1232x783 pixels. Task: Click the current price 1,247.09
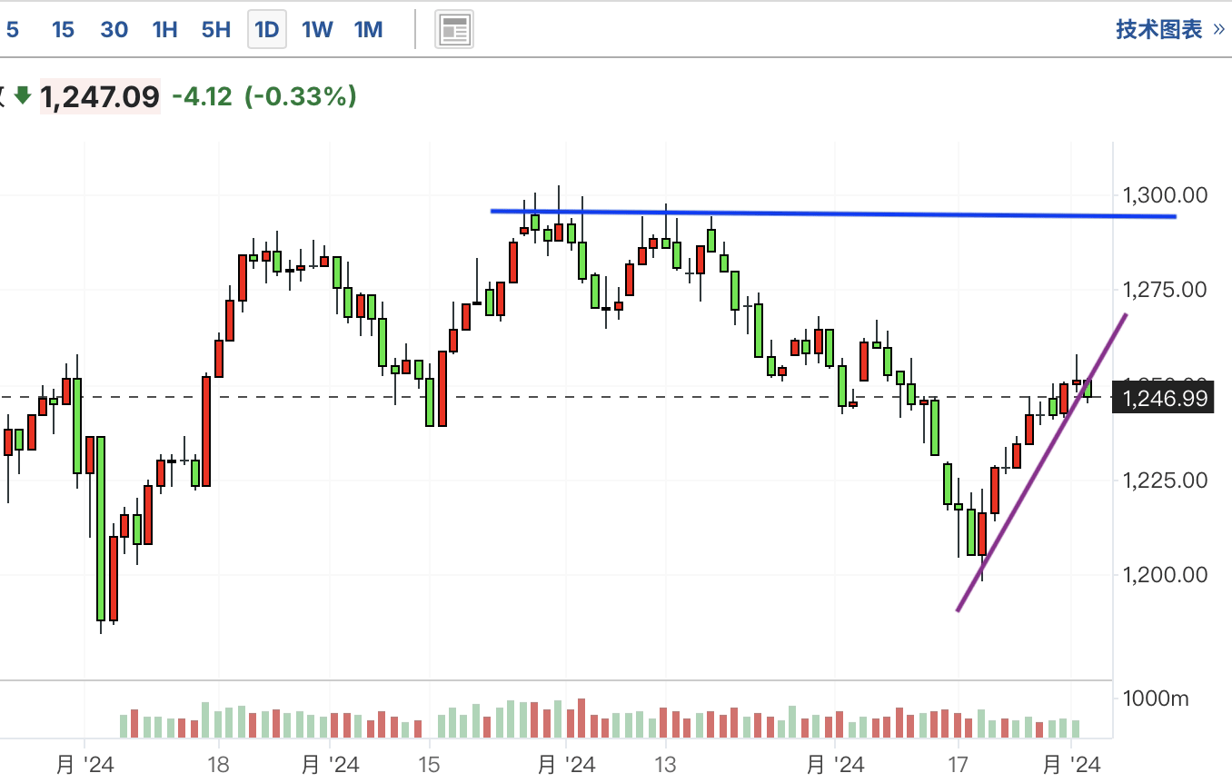101,96
